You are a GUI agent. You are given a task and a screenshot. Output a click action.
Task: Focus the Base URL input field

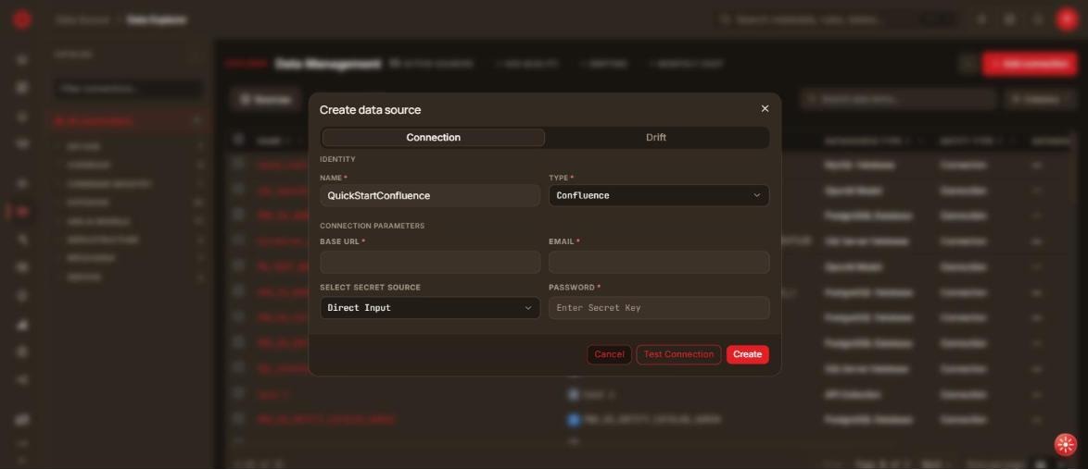click(430, 262)
